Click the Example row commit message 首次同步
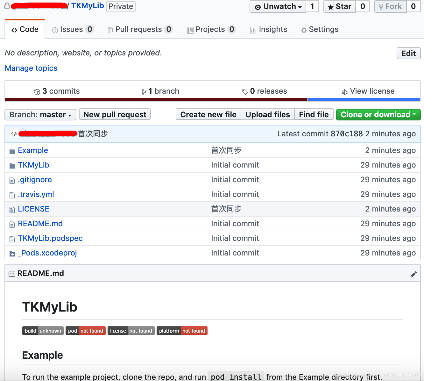 point(226,150)
